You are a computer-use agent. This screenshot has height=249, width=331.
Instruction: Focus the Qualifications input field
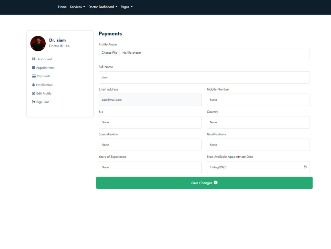click(x=259, y=145)
